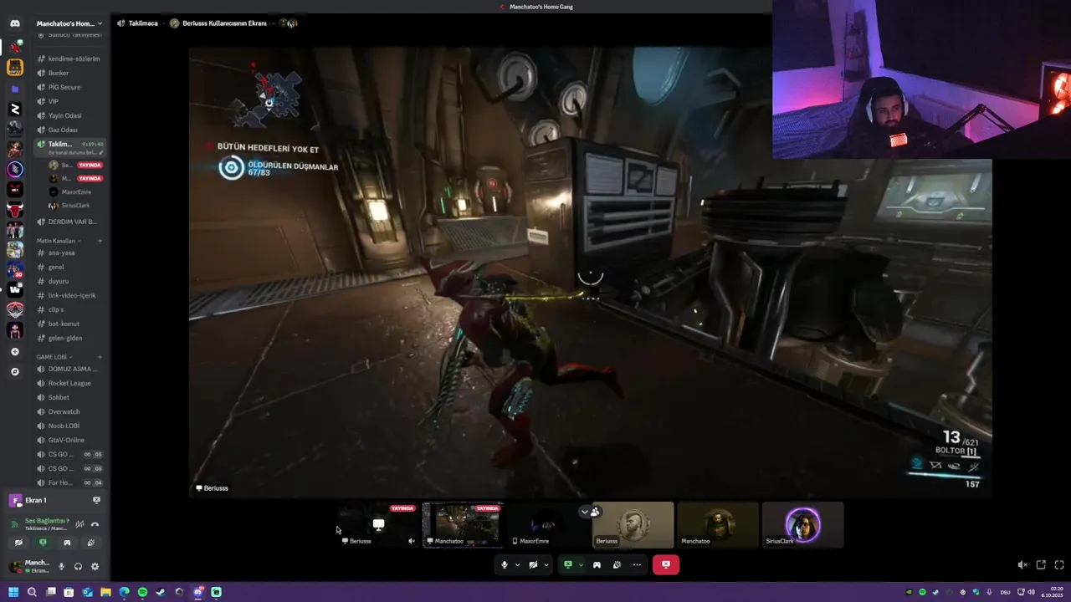Join the Bunker voice channel
Image resolution: width=1071 pixels, height=602 pixels.
[x=70, y=73]
